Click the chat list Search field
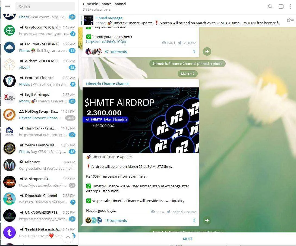Image resolution: width=296 pixels, height=246 pixels. [45, 7]
